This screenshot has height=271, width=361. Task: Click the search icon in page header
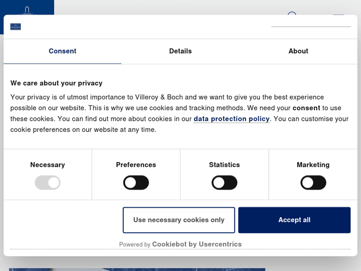point(292,13)
